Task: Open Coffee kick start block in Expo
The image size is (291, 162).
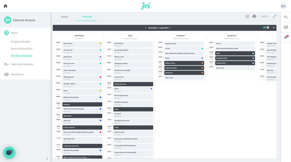Action: 133,84
